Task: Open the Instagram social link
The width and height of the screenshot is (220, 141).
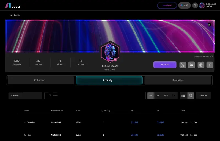Action: click(x=201, y=65)
